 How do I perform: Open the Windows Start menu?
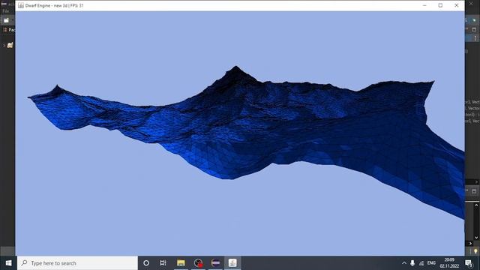[x=8, y=263]
